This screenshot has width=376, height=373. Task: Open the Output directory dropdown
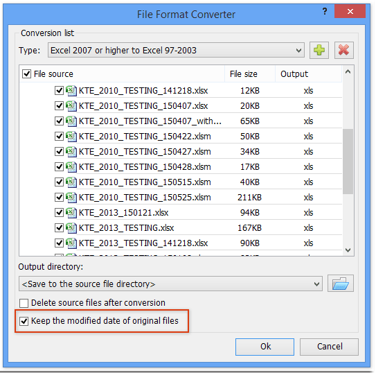click(x=170, y=284)
